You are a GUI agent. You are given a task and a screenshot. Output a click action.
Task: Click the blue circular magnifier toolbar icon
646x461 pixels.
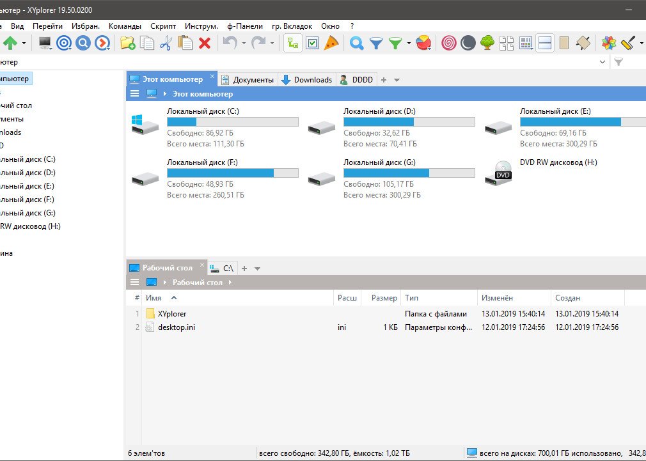pos(83,43)
